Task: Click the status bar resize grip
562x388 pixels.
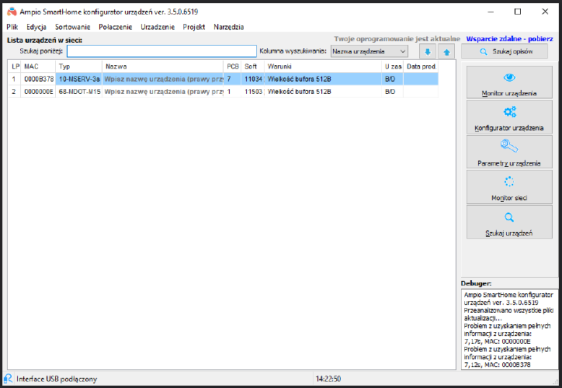Action: click(x=555, y=382)
